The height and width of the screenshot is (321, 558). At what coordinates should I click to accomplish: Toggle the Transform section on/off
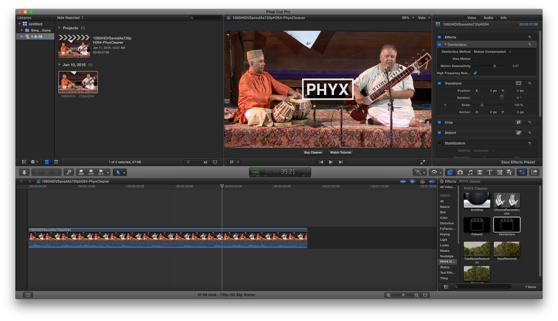point(439,83)
